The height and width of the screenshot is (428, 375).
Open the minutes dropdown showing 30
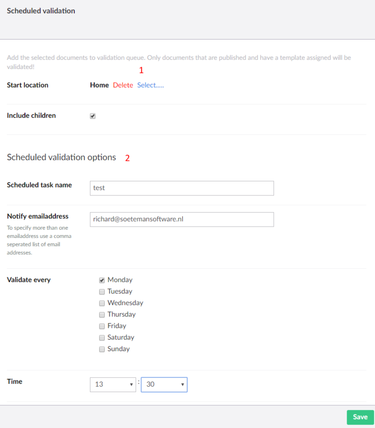point(164,385)
